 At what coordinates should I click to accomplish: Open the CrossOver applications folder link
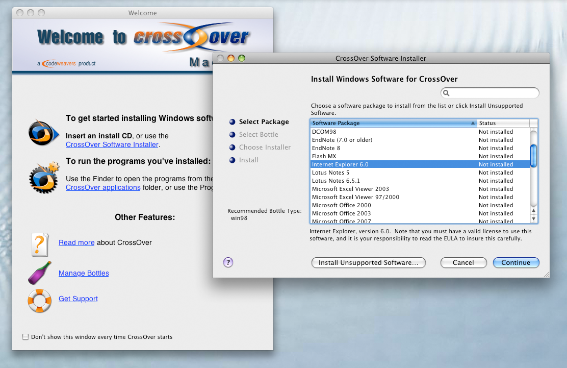click(103, 187)
